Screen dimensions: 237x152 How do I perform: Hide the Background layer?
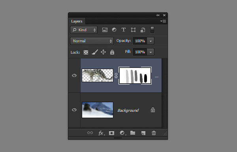pos(74,110)
